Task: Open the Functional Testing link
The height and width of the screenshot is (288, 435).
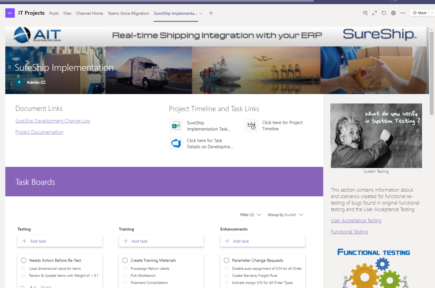Action: pyautogui.click(x=349, y=232)
